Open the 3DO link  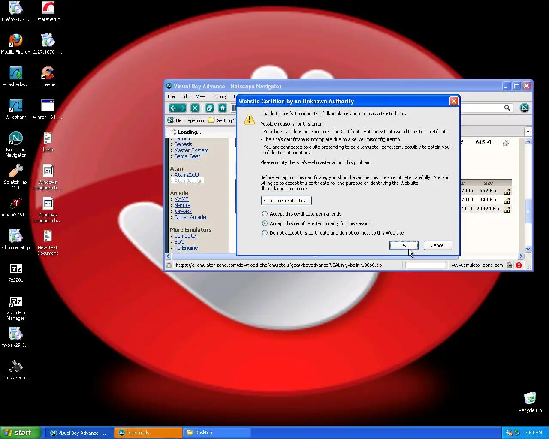(x=179, y=242)
